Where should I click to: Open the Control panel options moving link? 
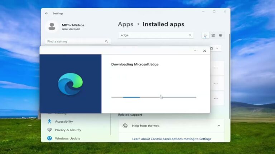tap(172, 139)
